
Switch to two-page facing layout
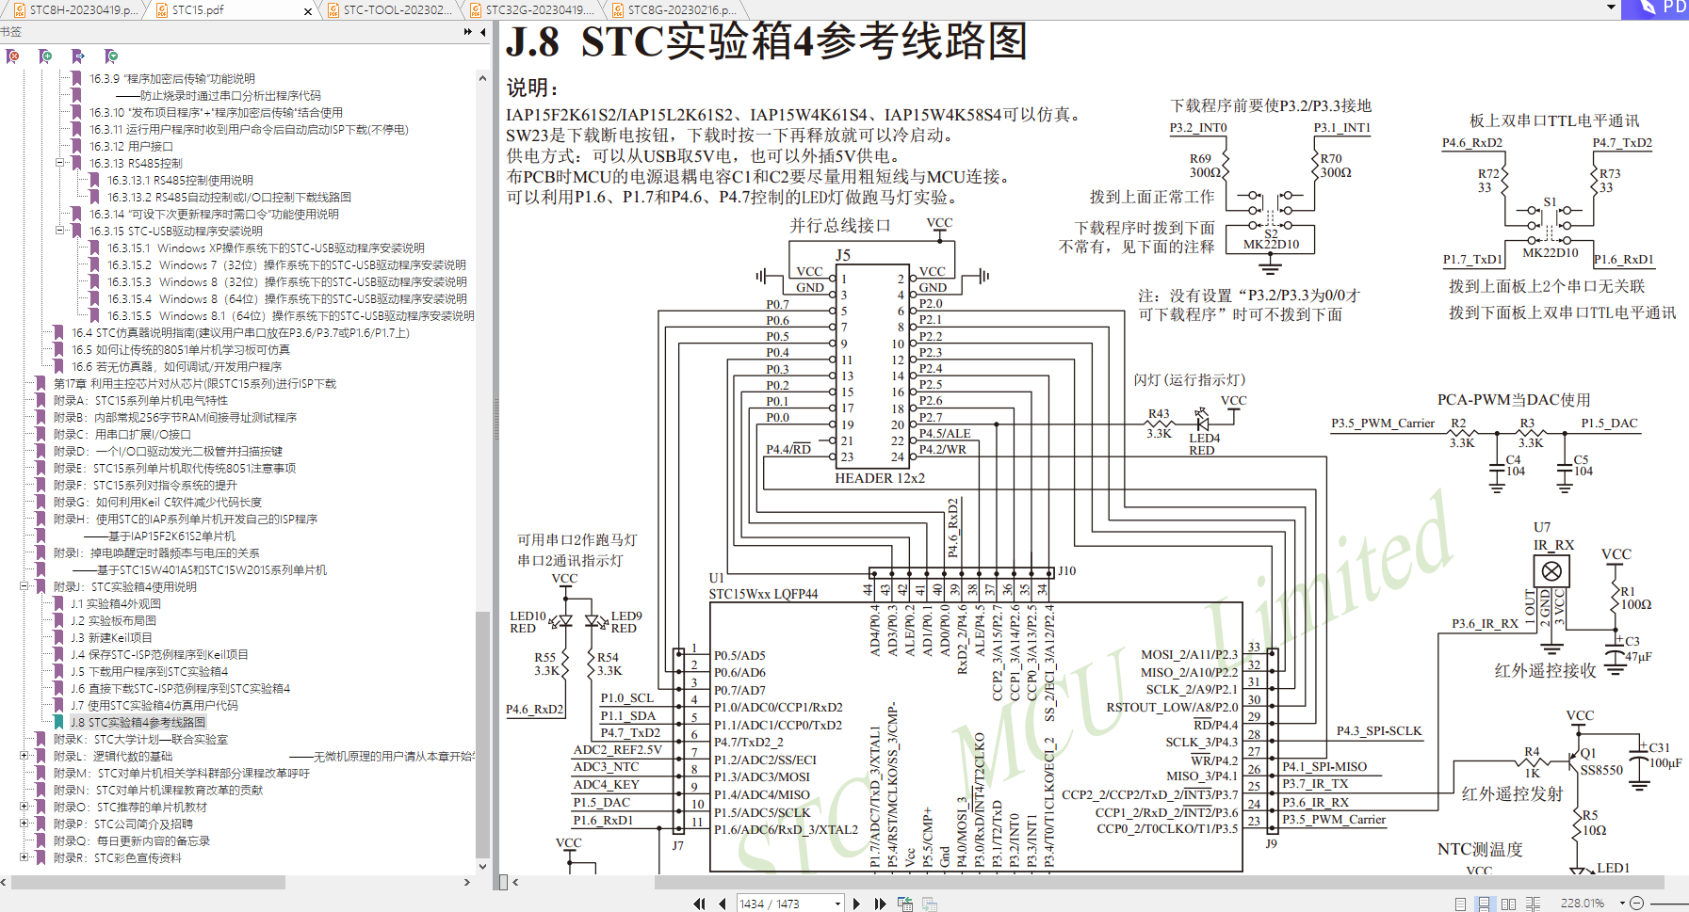point(1508,904)
